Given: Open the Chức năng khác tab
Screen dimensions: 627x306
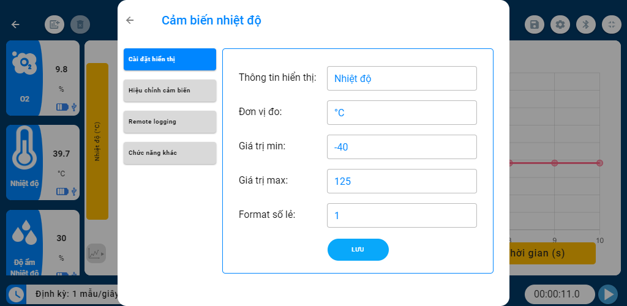Looking at the screenshot, I should [170, 153].
